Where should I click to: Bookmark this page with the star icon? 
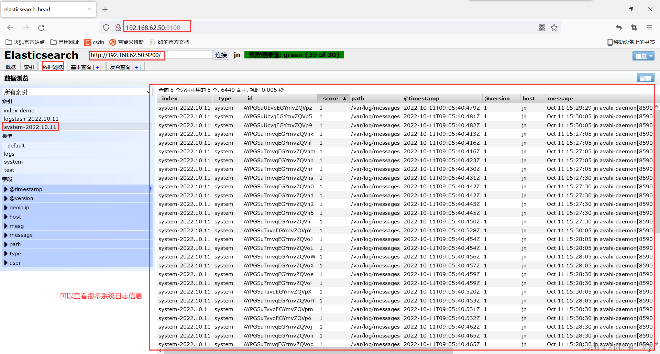tap(554, 27)
